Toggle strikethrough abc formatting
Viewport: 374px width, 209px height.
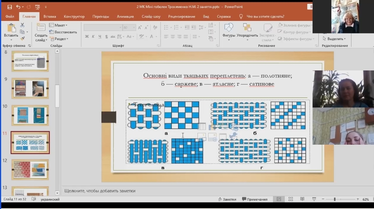[x=112, y=37]
